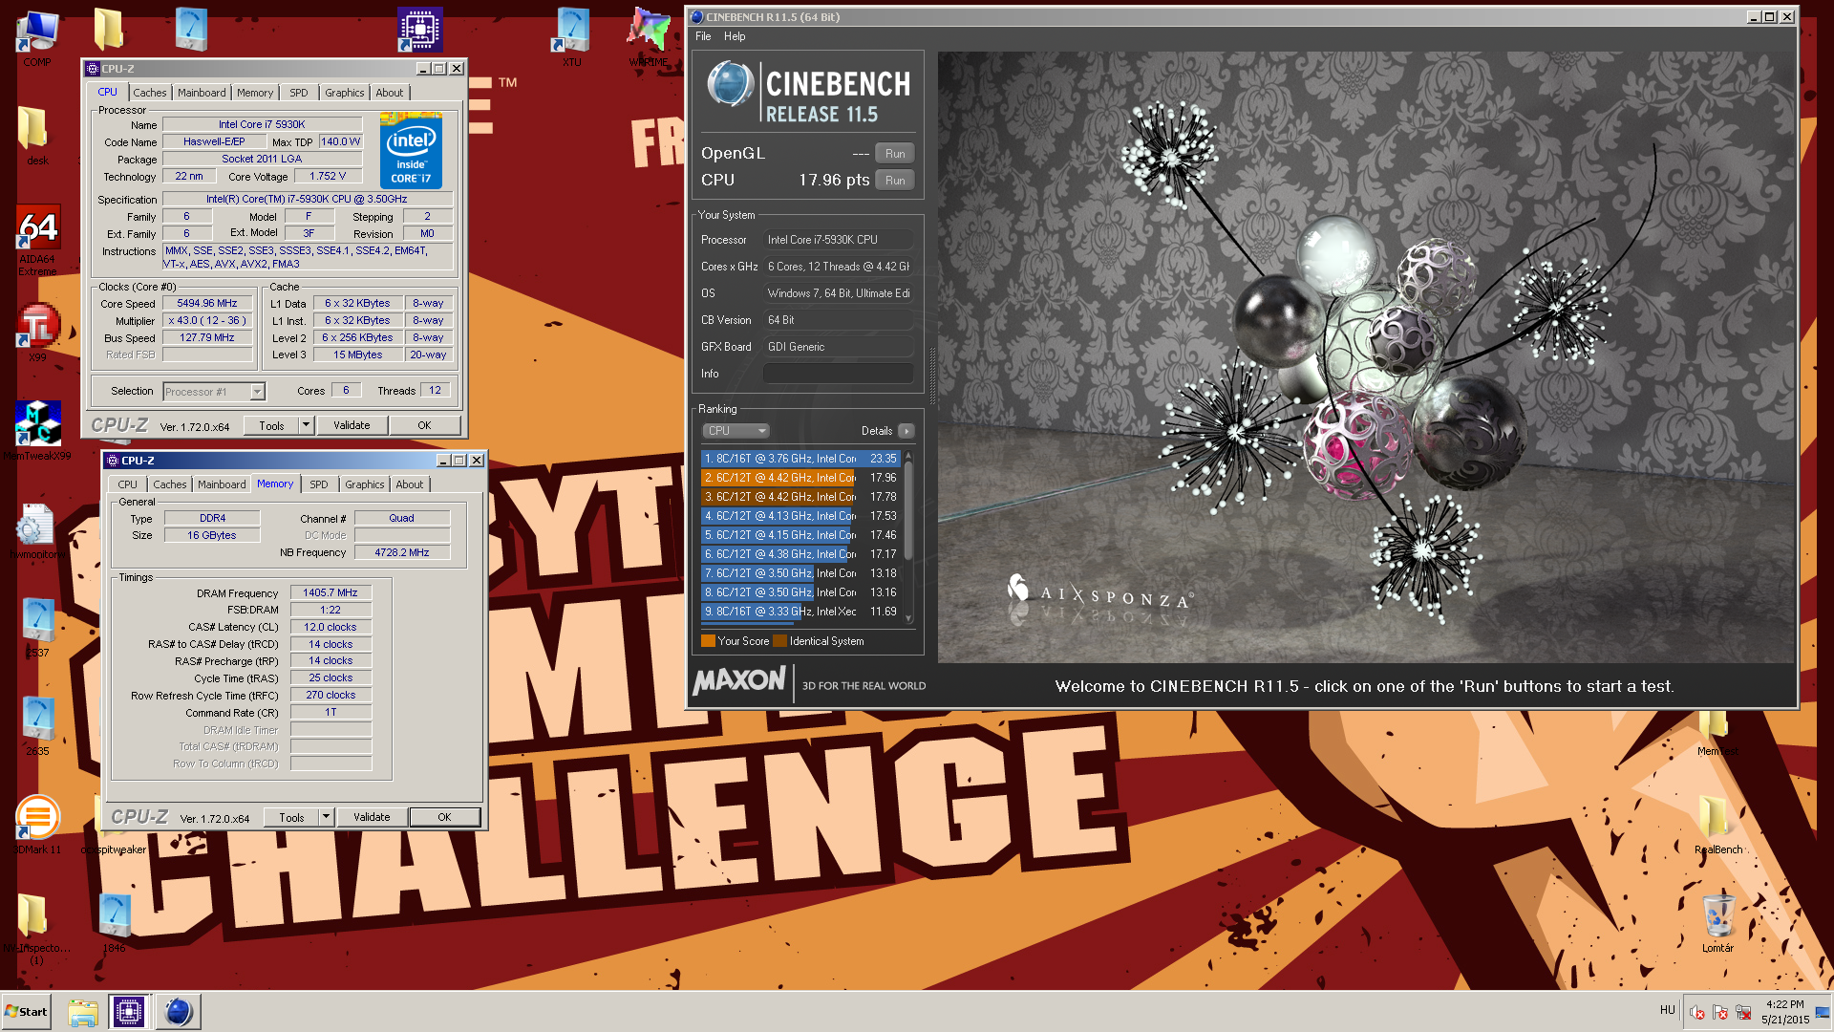The image size is (1834, 1032).
Task: Click Validate in lower CPU-Z window
Action: (x=372, y=817)
